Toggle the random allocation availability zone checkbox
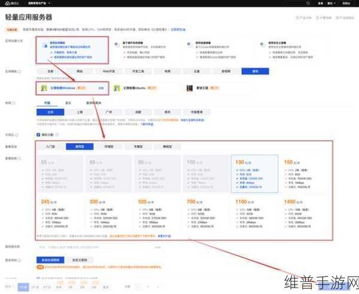Viewport: 359px width, 294px height. [x=38, y=134]
